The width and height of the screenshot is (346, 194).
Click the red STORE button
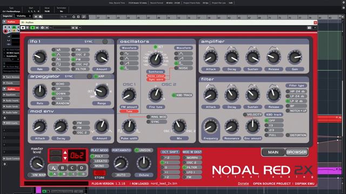[99, 173]
